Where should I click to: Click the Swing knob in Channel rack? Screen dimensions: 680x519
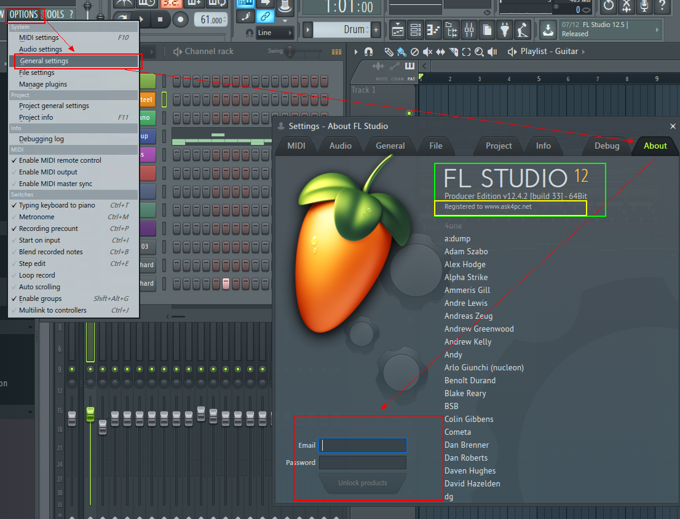290,52
